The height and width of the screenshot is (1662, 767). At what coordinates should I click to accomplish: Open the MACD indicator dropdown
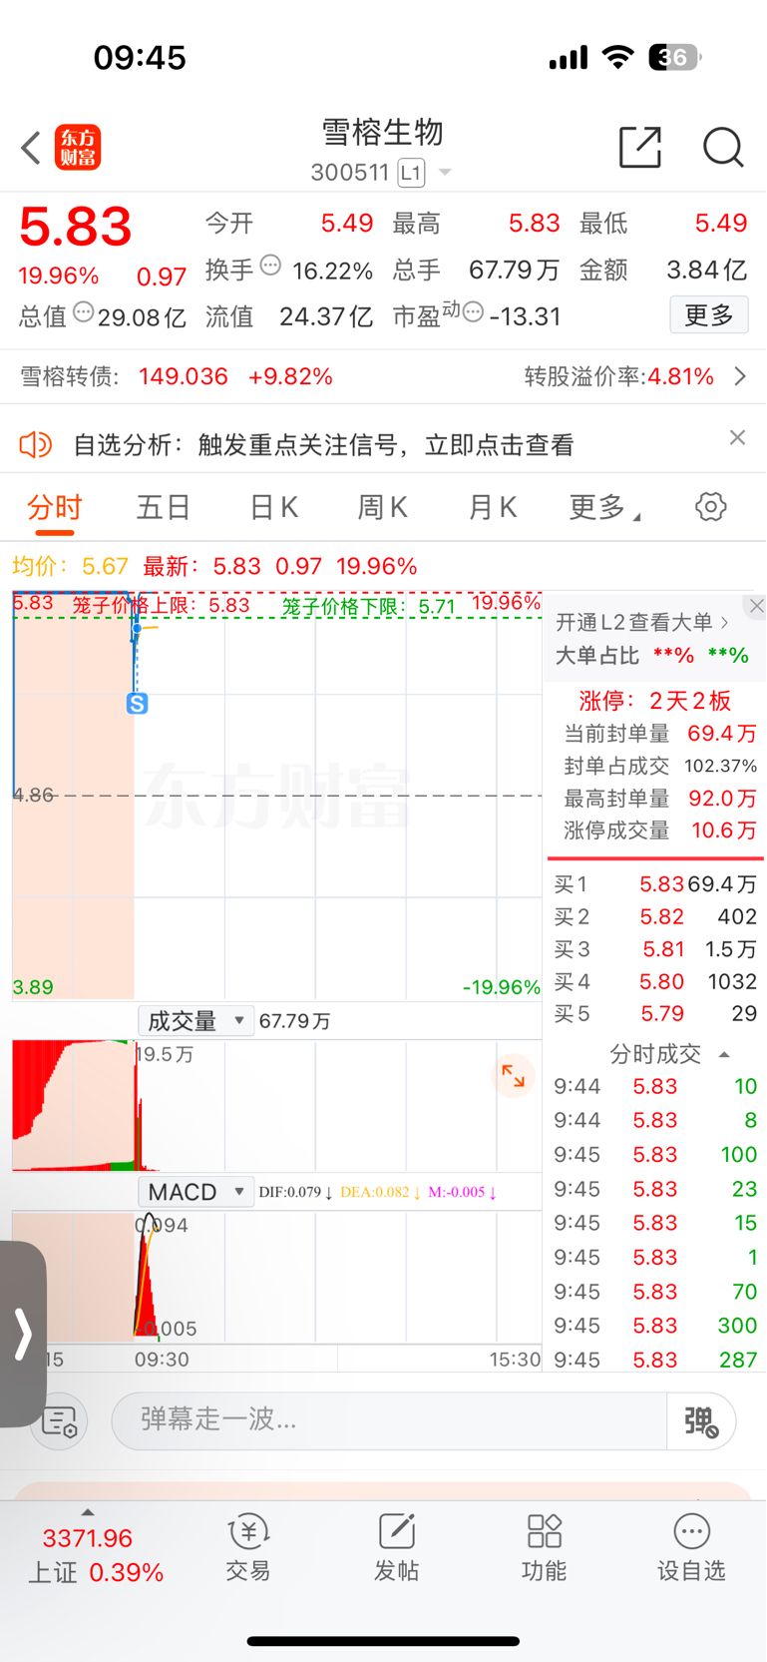195,1192
